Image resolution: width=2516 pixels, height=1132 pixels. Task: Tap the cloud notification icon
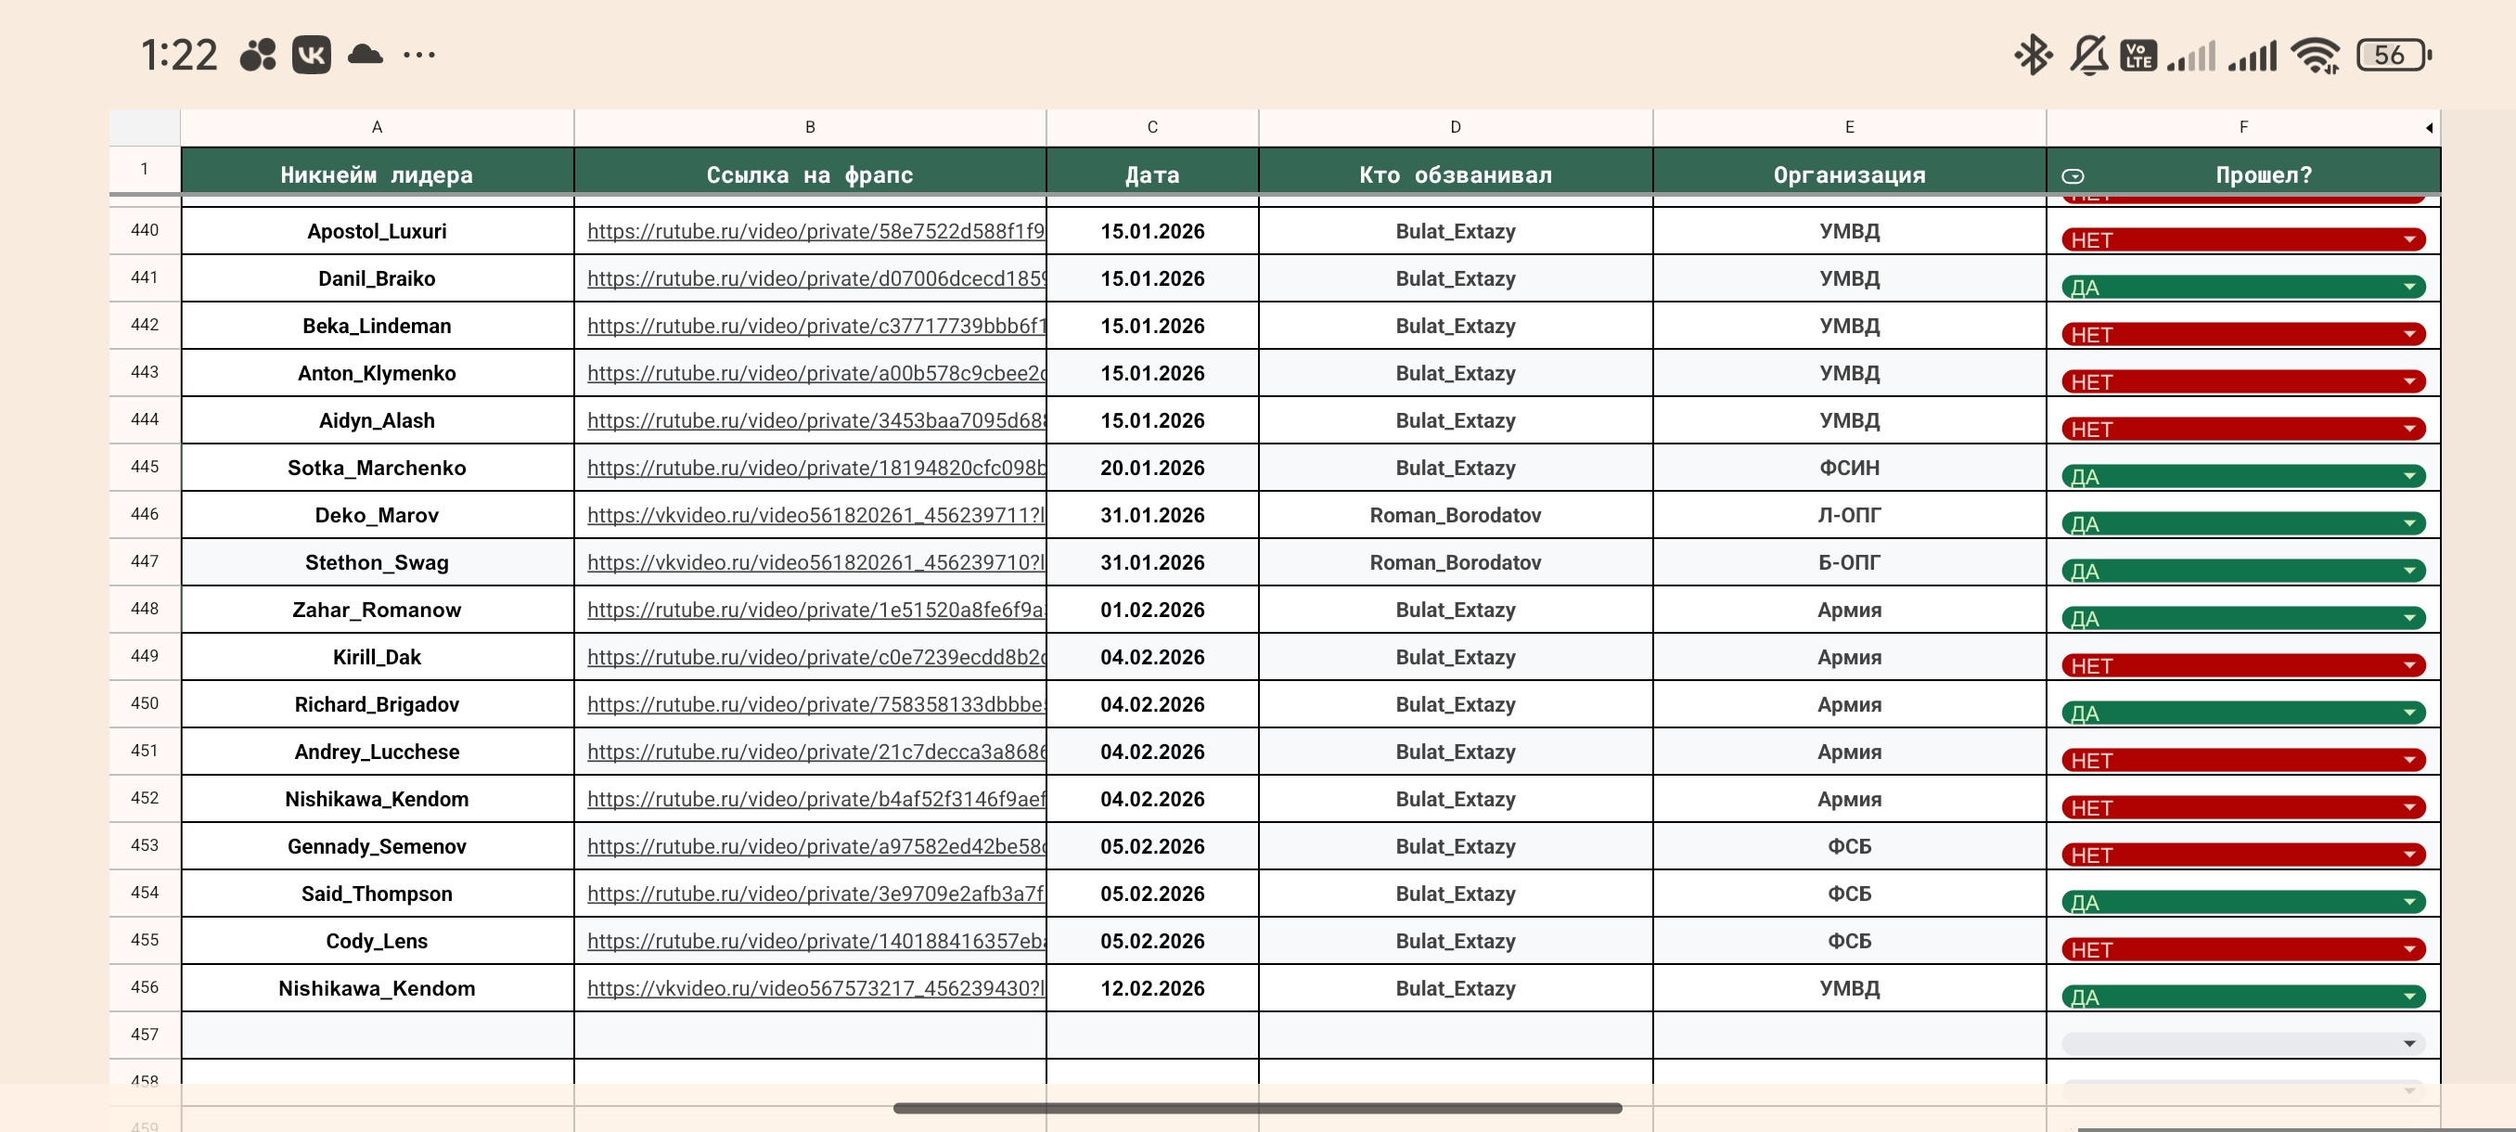click(366, 55)
